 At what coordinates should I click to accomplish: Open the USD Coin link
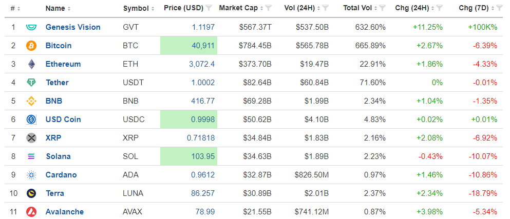(63, 120)
